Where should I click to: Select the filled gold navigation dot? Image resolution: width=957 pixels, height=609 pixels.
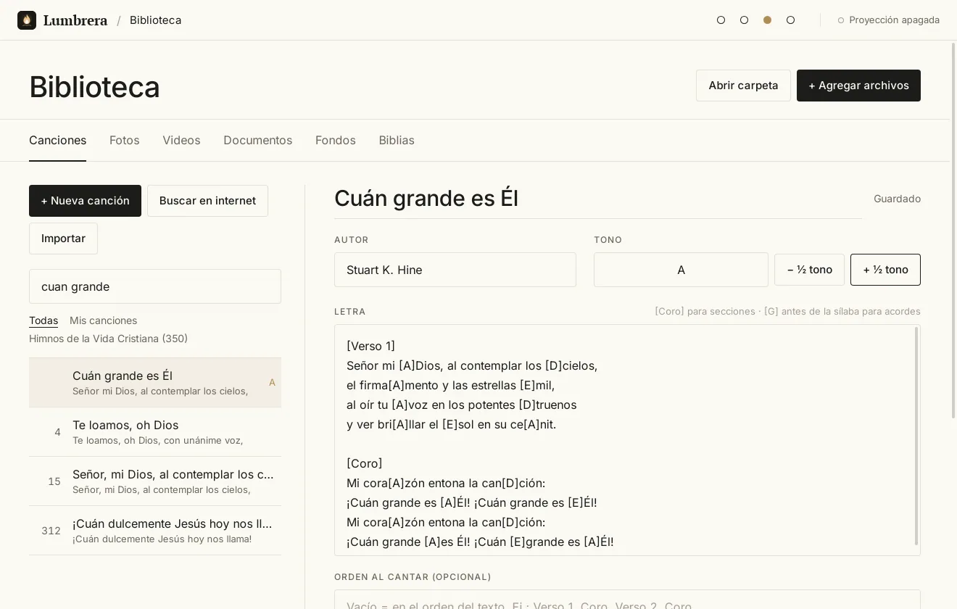click(767, 20)
